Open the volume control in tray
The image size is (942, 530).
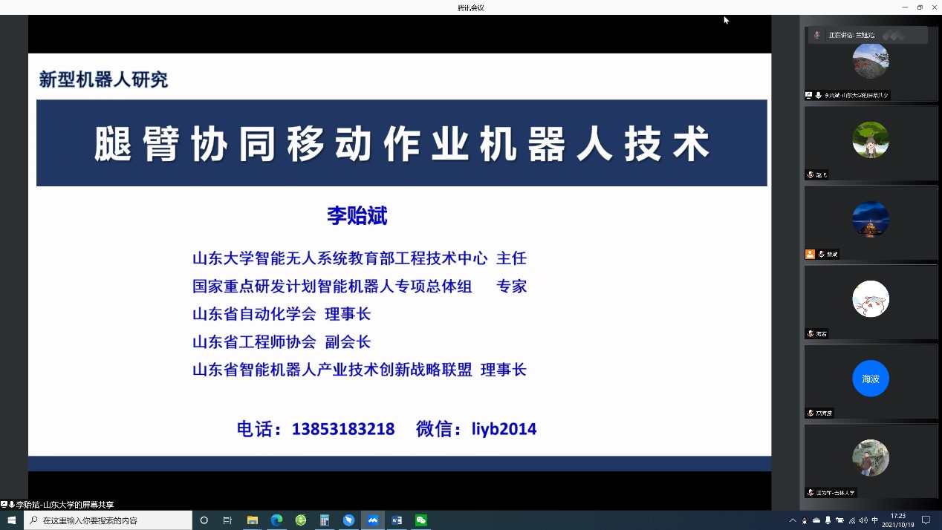pos(863,520)
